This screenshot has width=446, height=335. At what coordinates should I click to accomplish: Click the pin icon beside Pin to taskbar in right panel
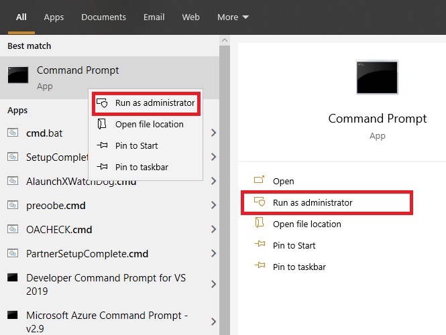[260, 267]
